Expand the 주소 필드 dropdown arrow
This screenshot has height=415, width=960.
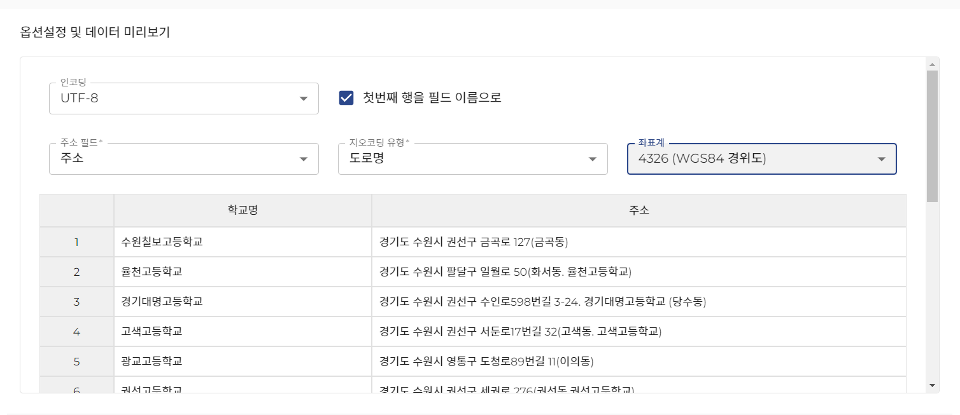pyautogui.click(x=304, y=159)
